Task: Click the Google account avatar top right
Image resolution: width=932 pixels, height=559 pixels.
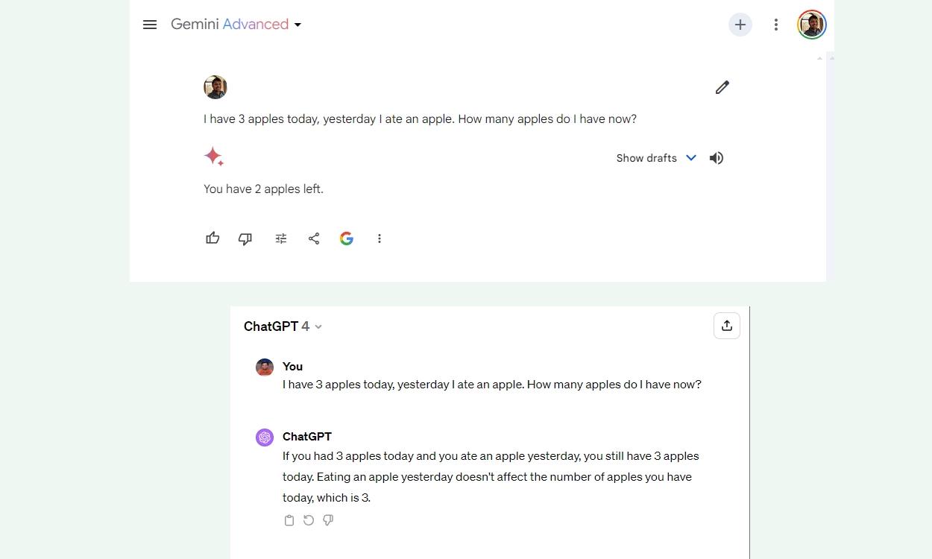Action: click(812, 25)
